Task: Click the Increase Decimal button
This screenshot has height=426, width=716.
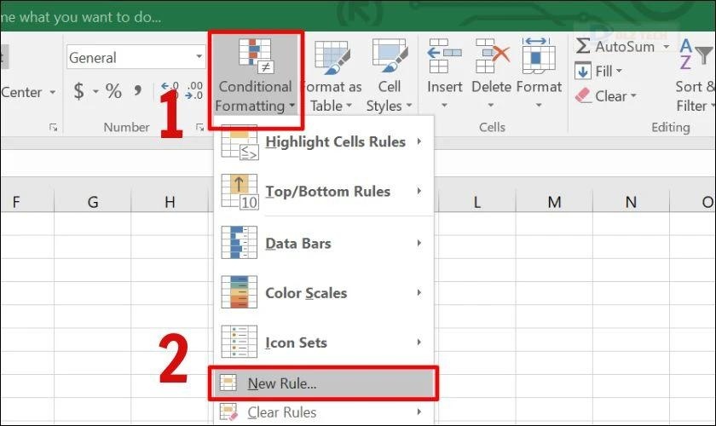Action: point(170,90)
